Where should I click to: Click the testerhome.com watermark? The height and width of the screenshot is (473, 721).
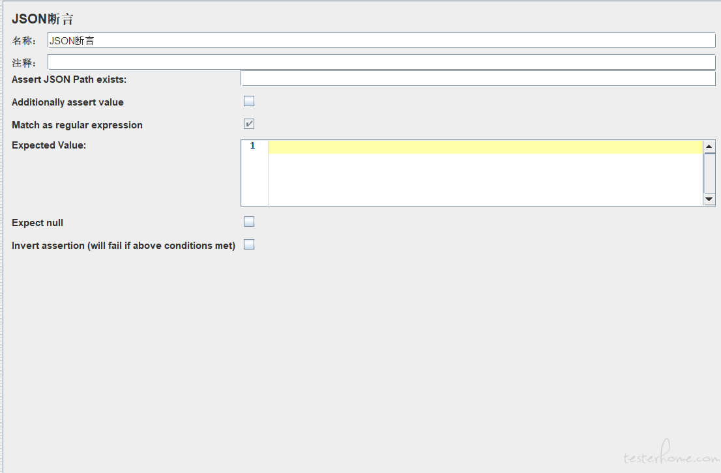(x=671, y=458)
